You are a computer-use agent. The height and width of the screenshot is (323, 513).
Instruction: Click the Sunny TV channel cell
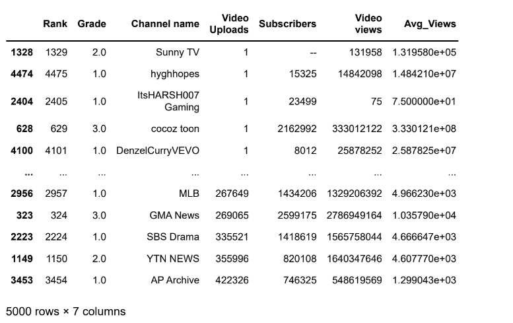click(178, 52)
